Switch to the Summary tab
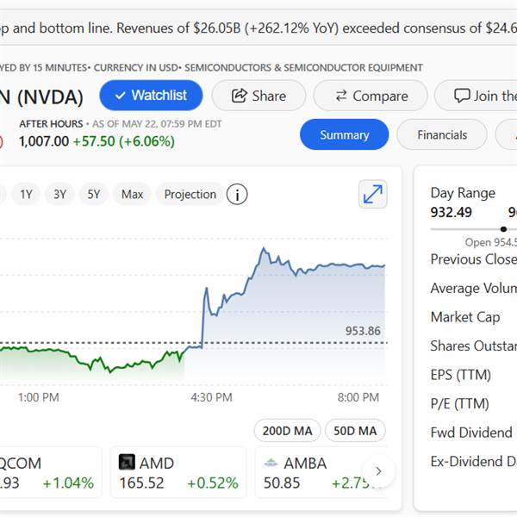Screen dimensions: 517x517 point(344,134)
